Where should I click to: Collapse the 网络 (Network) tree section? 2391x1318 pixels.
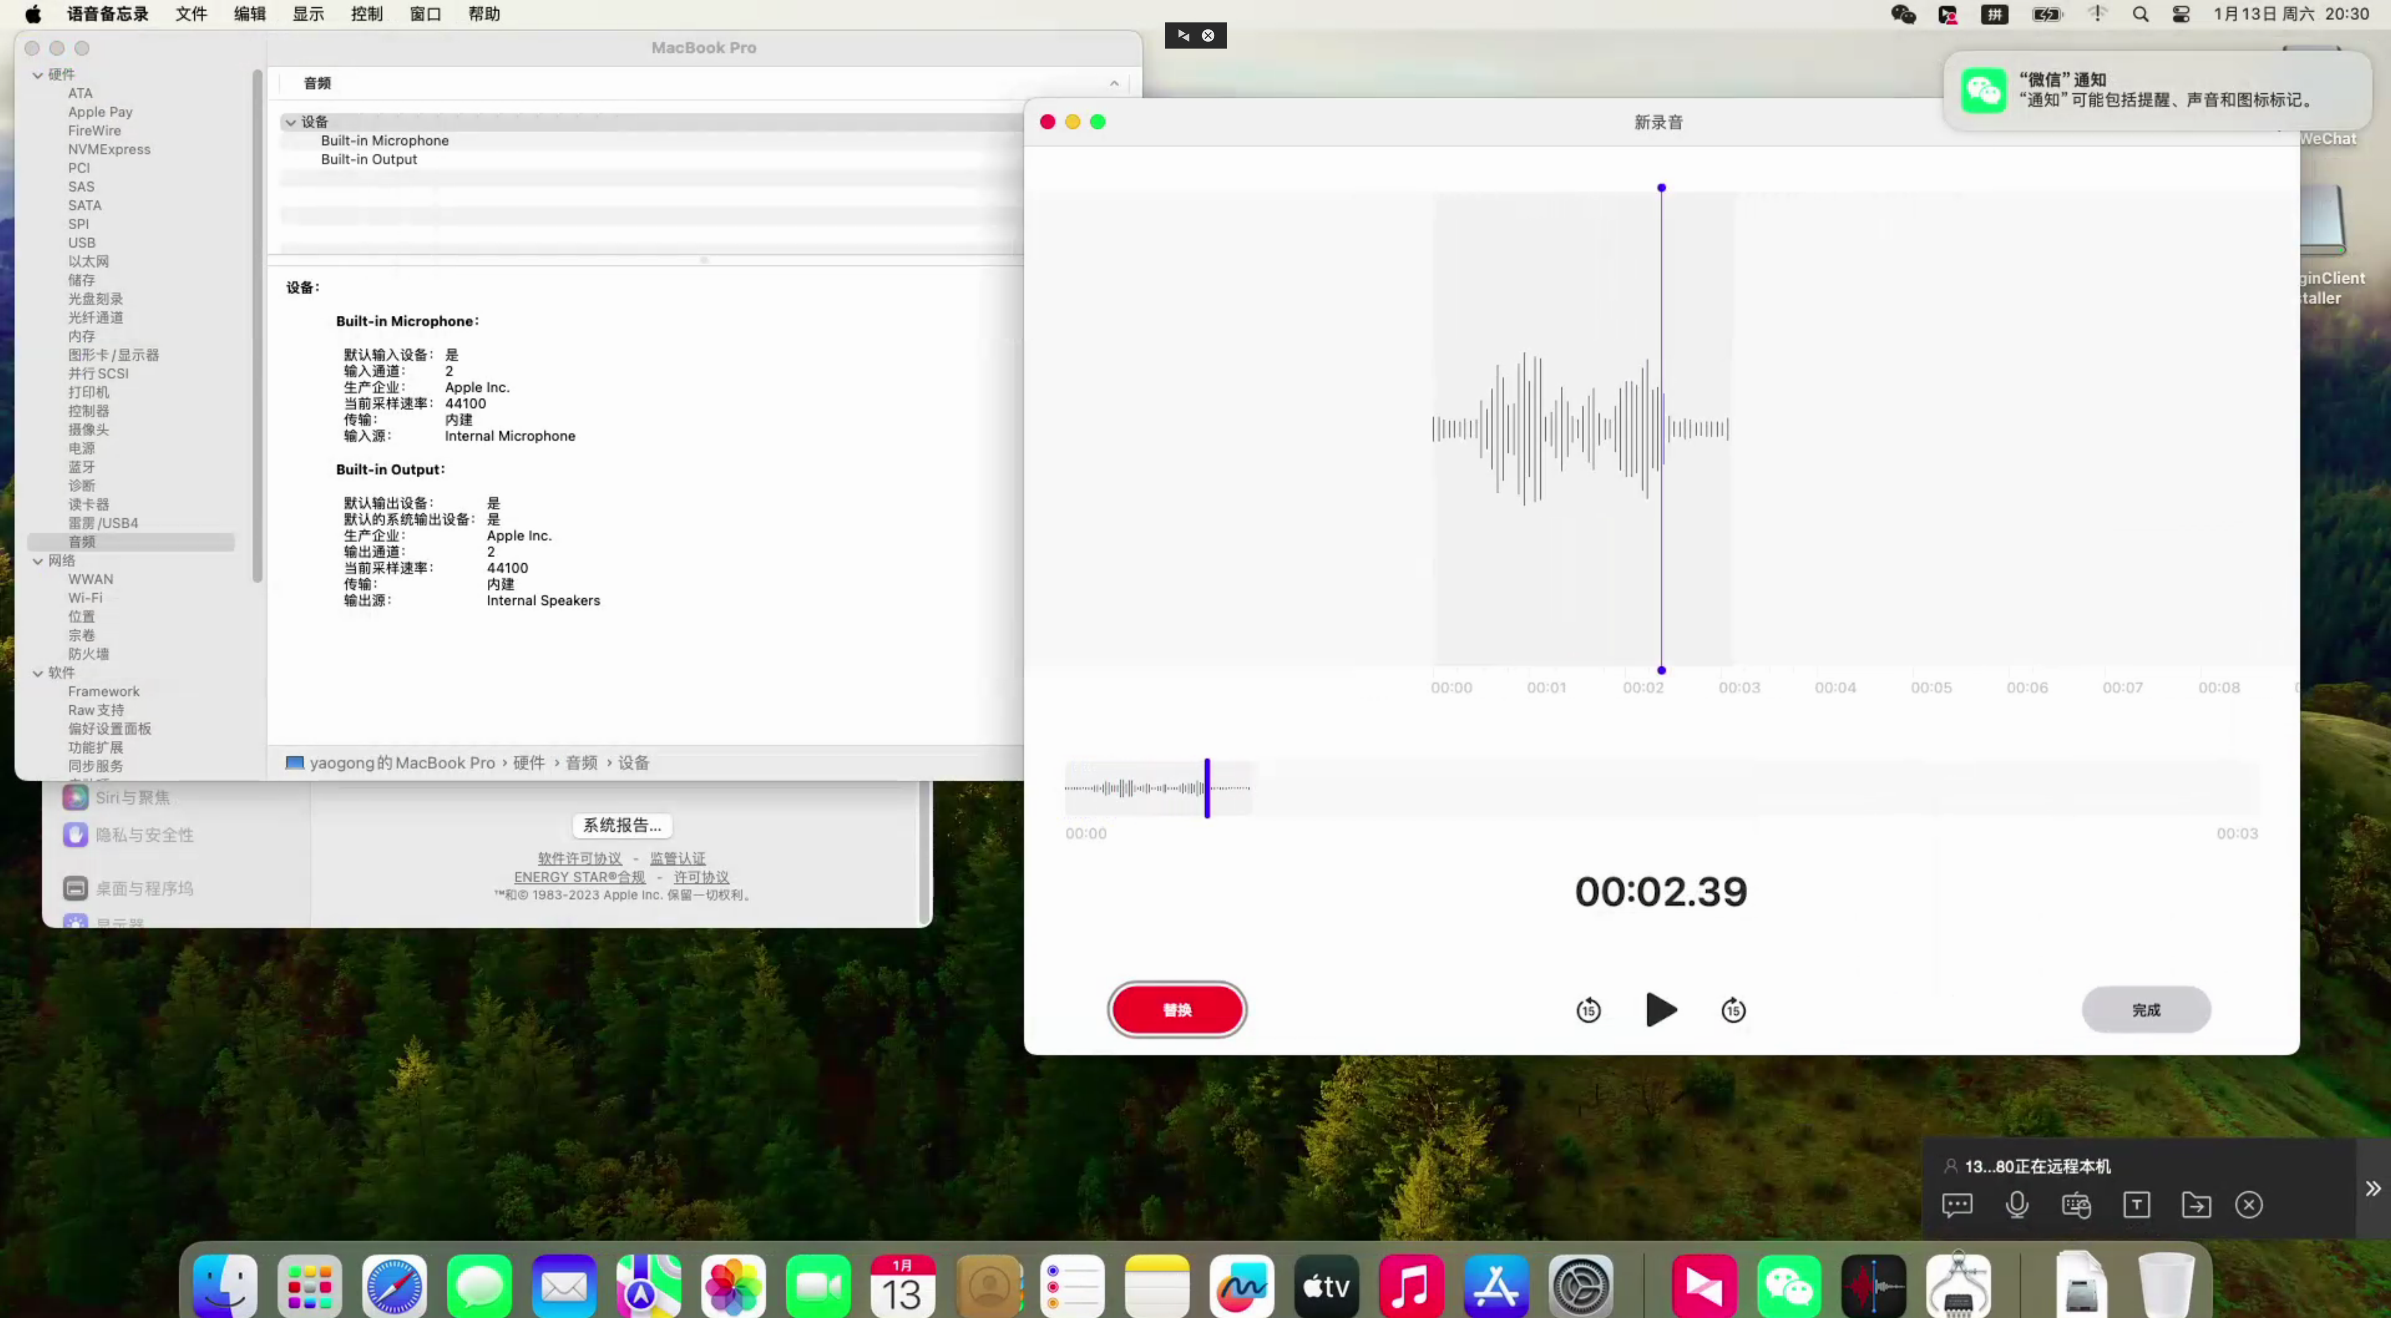point(38,560)
